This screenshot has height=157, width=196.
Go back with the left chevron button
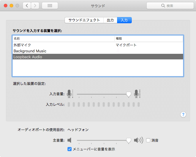pos(27,6)
